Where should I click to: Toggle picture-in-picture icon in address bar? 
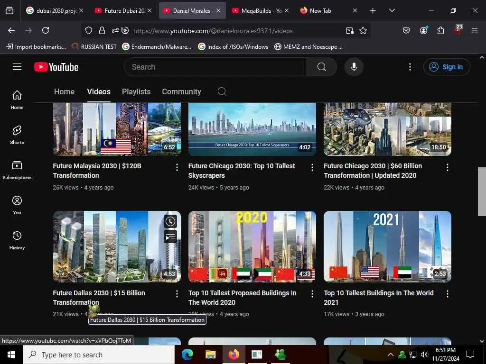pyautogui.click(x=350, y=30)
